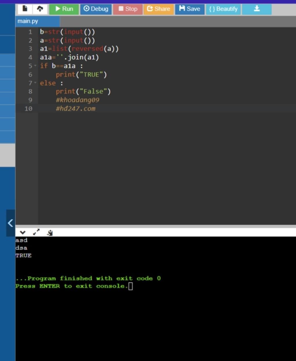Click the New File icon
The width and height of the screenshot is (296, 361).
(25, 9)
